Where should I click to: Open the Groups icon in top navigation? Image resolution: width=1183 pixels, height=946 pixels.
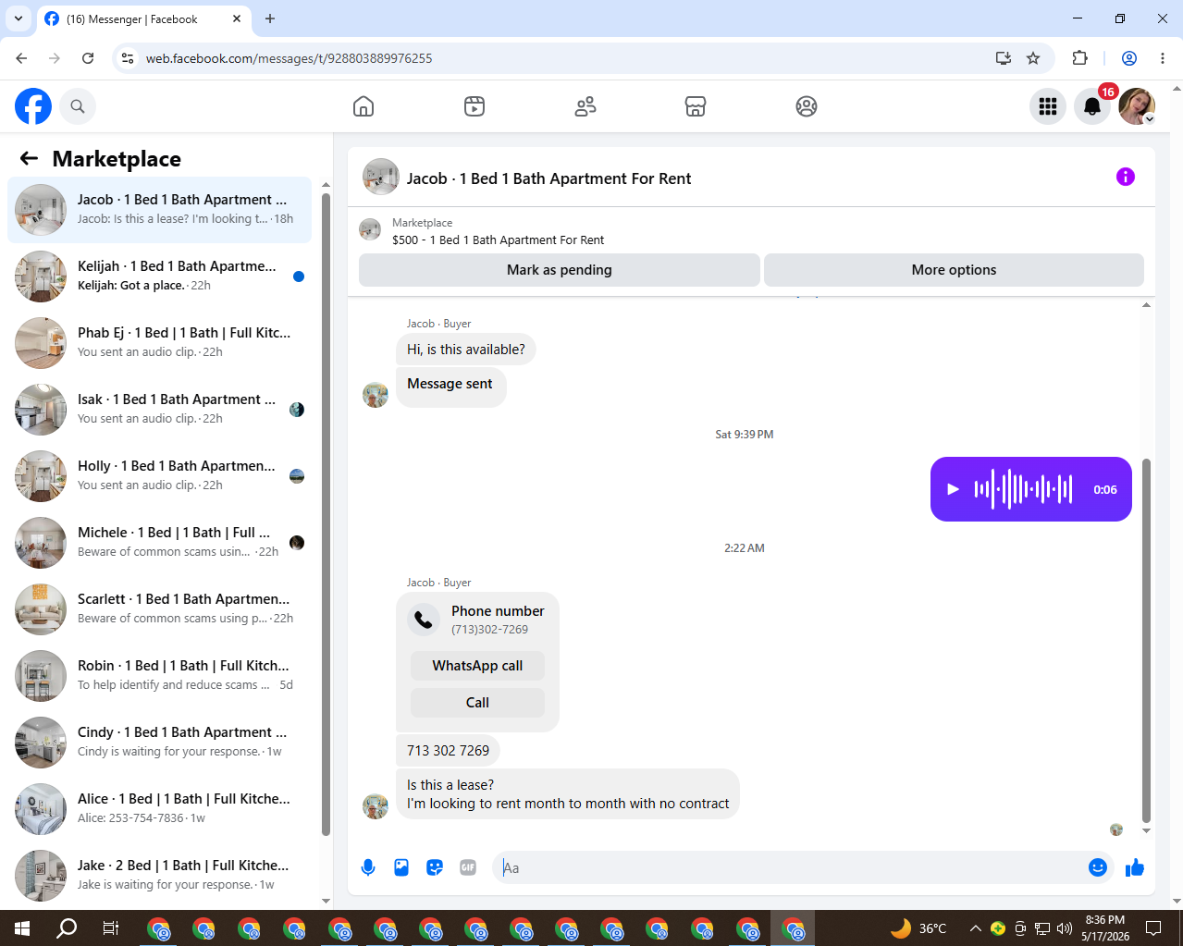click(x=807, y=106)
